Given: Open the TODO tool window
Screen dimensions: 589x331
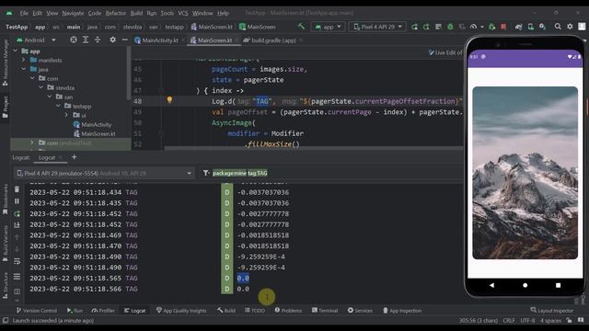Looking at the screenshot, I should (255, 311).
